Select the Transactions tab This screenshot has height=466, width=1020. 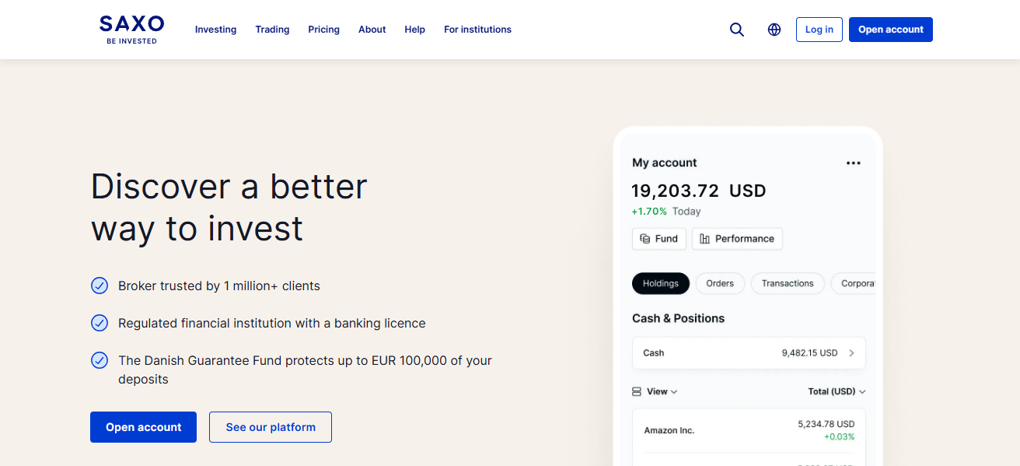(787, 283)
